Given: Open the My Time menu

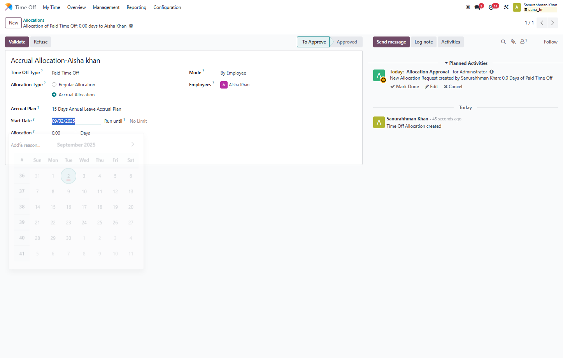Looking at the screenshot, I should click(51, 7).
